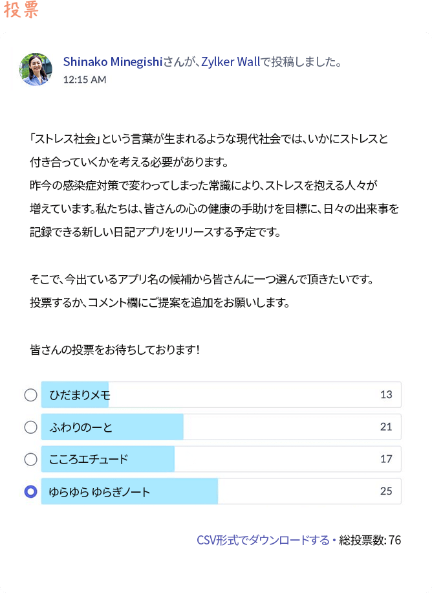Download poll results via CSV形式でダウンロードする
This screenshot has height=593, width=432.
pyautogui.click(x=263, y=540)
